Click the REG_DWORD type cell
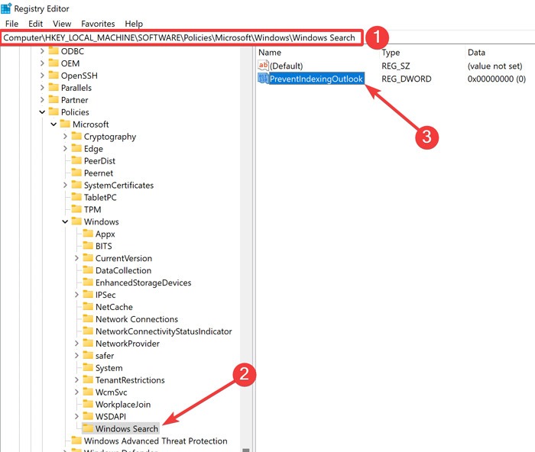 pyautogui.click(x=407, y=79)
